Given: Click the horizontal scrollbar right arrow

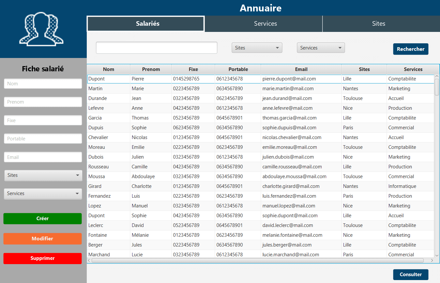Looking at the screenshot, I should click(x=432, y=261).
